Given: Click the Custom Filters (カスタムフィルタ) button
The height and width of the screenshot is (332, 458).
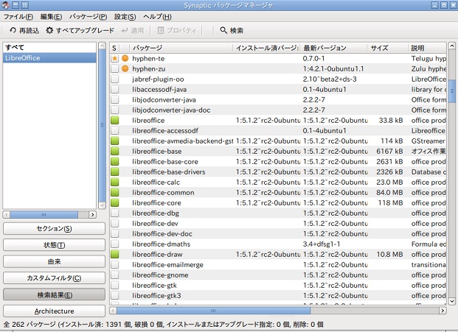Looking at the screenshot, I should pyautogui.click(x=54, y=278).
